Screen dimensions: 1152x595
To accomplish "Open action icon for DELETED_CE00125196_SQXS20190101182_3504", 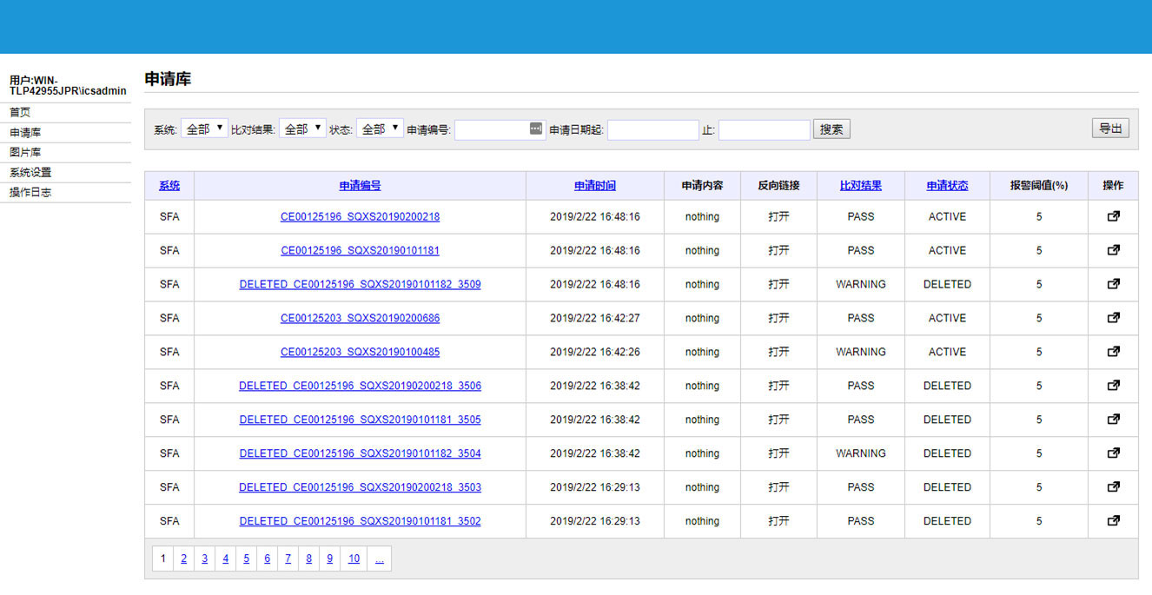I will (1113, 453).
